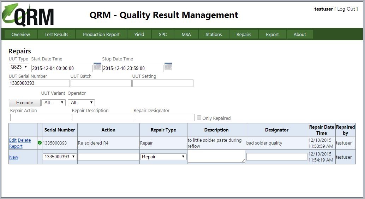
Task: Open the Production Report menu
Action: pos(101,35)
